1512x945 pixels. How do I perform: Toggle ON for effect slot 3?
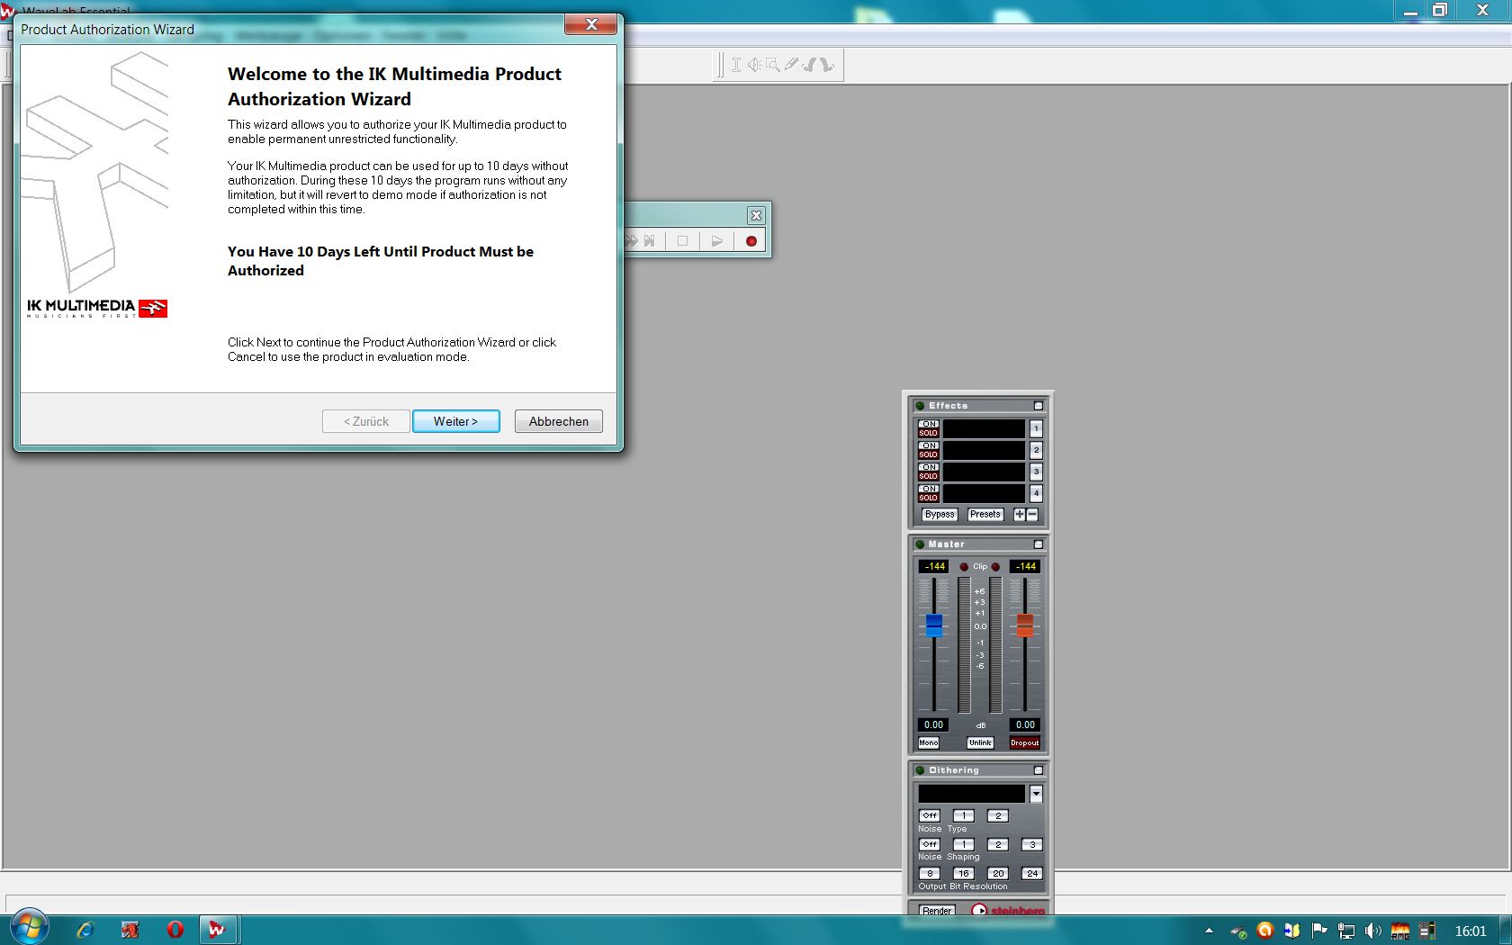click(x=929, y=467)
